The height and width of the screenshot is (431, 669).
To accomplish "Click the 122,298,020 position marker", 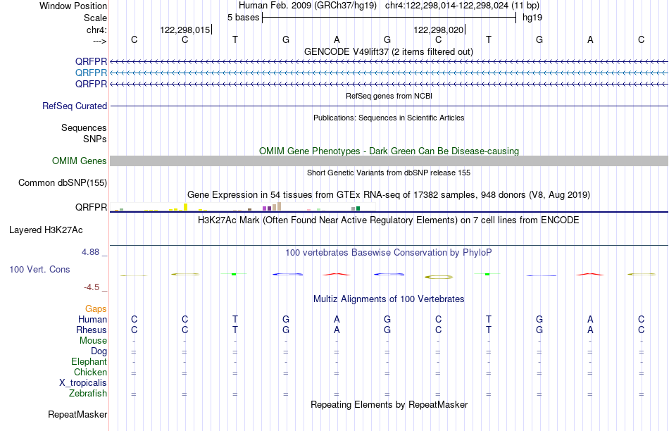I will click(x=439, y=30).
